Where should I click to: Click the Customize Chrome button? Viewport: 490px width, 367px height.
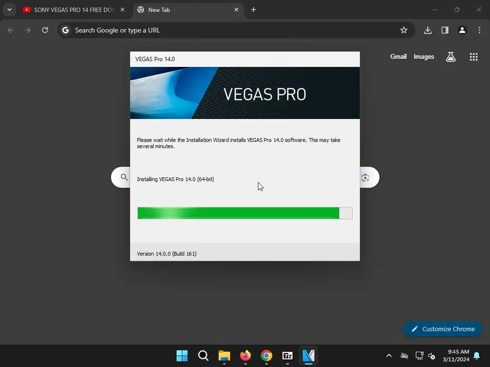coord(443,329)
